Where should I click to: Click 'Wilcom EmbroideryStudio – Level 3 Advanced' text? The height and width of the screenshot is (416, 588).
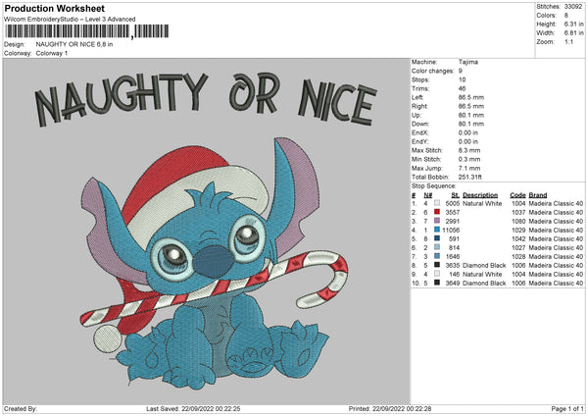70,20
